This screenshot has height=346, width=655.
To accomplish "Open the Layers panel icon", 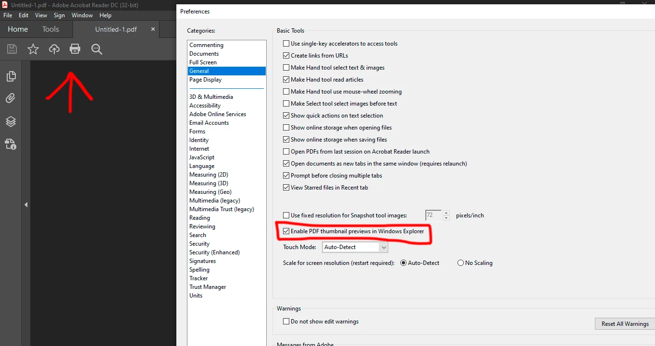I will click(11, 121).
